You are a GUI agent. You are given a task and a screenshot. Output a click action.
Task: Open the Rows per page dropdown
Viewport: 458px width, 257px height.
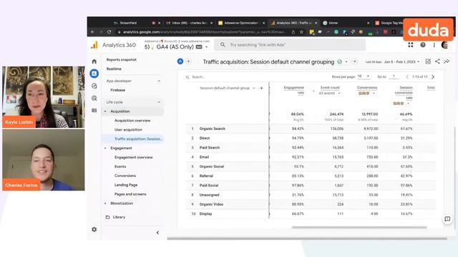tap(364, 76)
